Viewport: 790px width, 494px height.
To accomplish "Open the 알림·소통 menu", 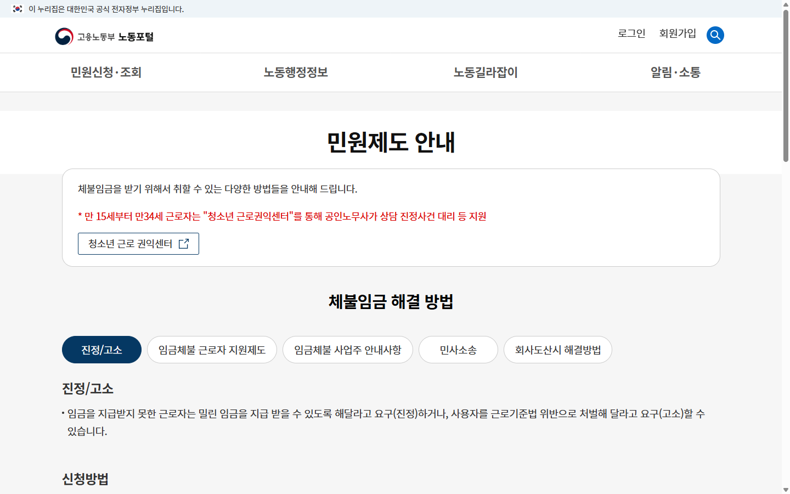I will tap(675, 72).
